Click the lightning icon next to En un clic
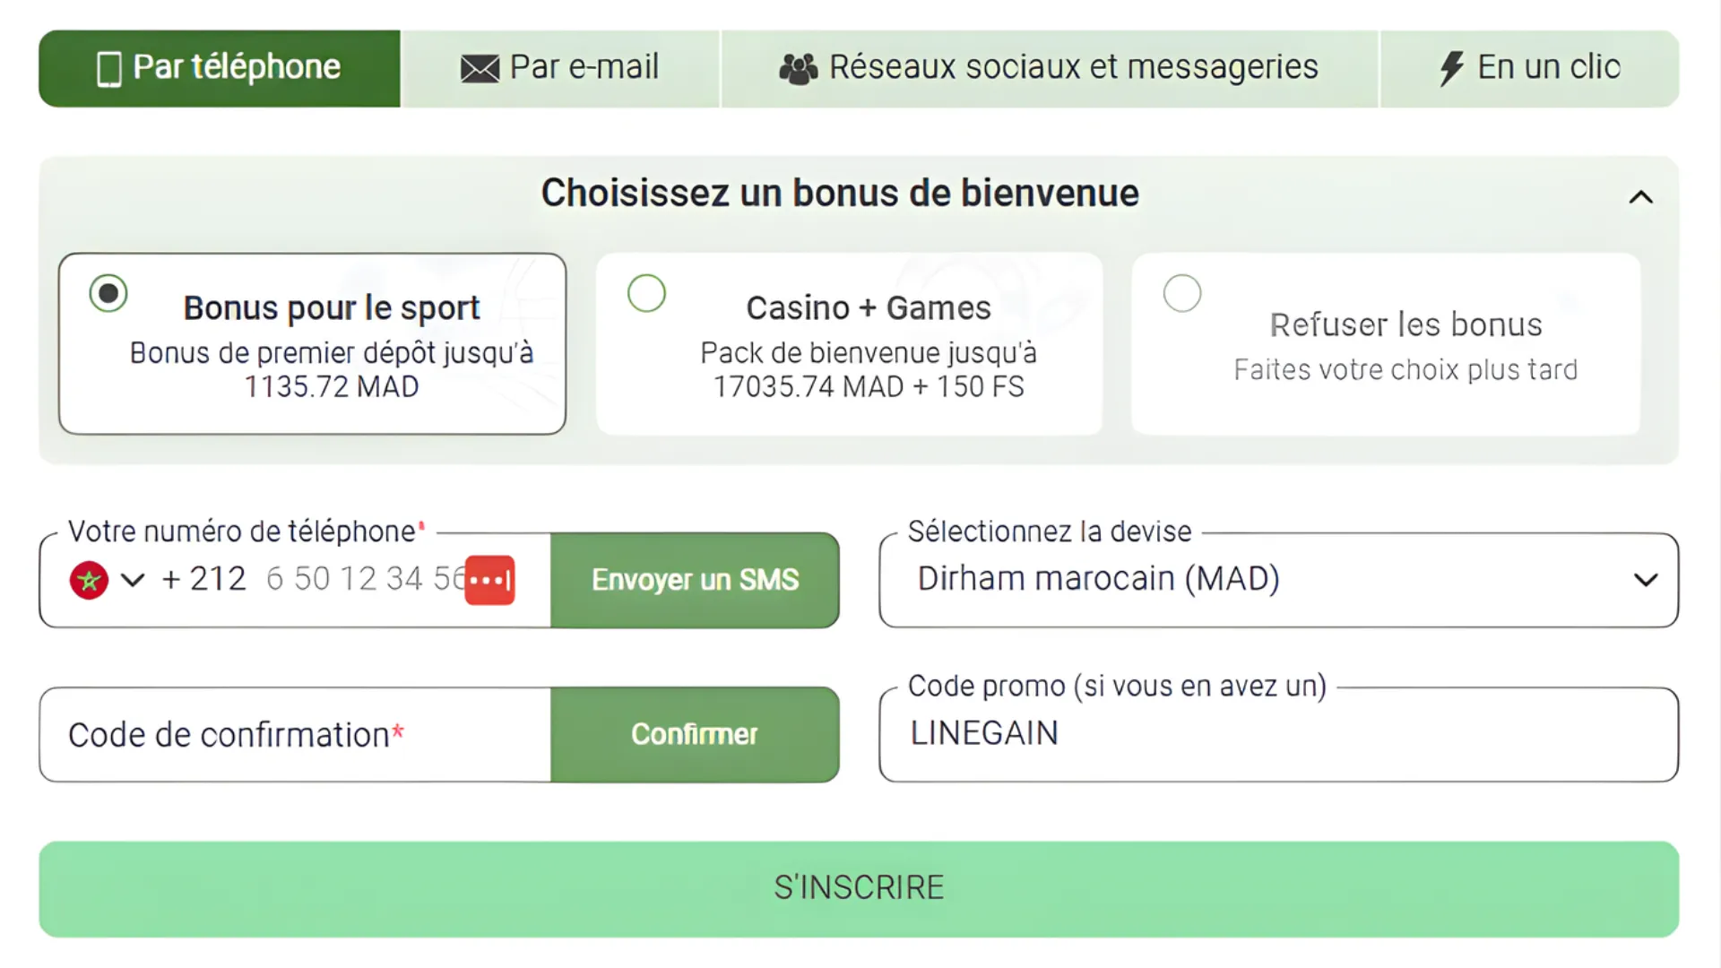 1453,66
